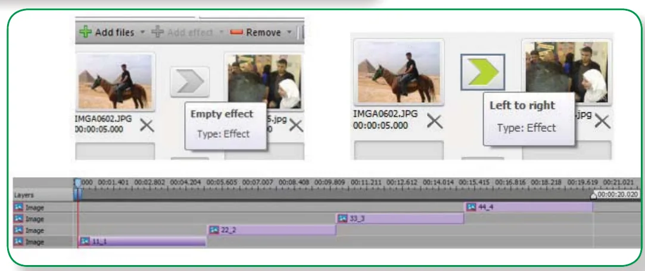645x271 pixels.
Task: Select the group photo thumbnail behind the Left to right tooltip
Action: (567, 73)
